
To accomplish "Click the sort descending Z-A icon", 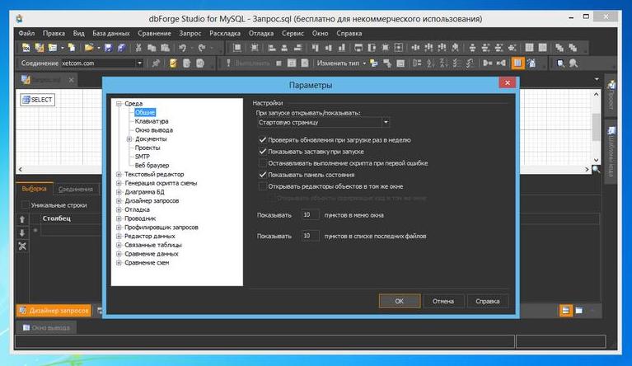I will tap(444, 63).
